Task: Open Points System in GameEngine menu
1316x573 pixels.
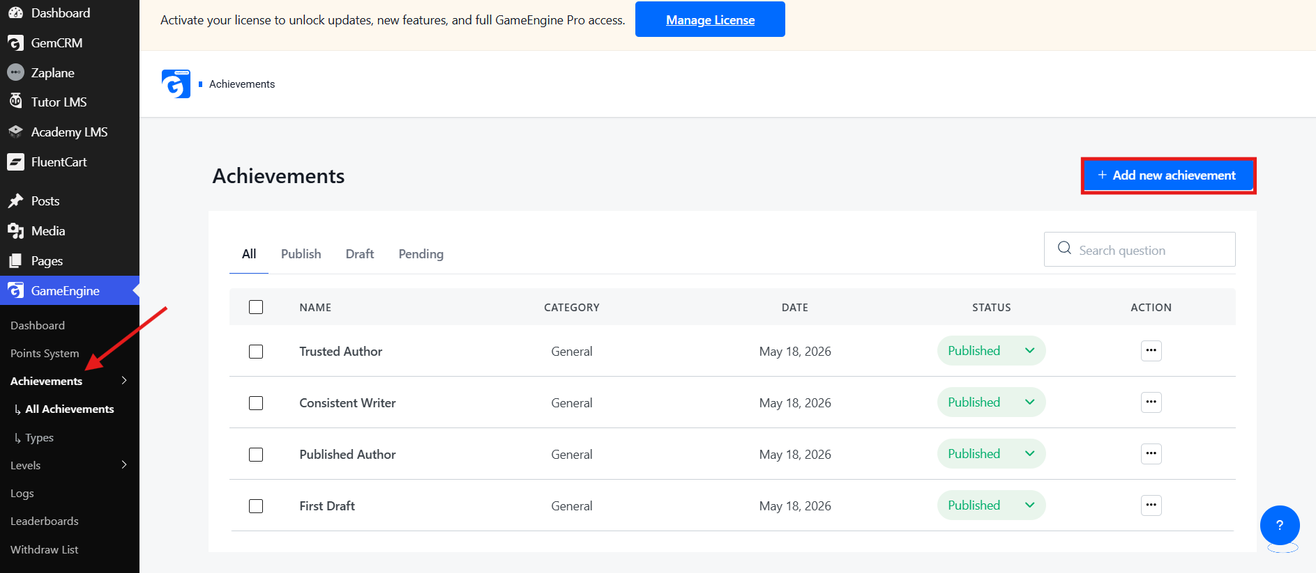Action: [45, 353]
